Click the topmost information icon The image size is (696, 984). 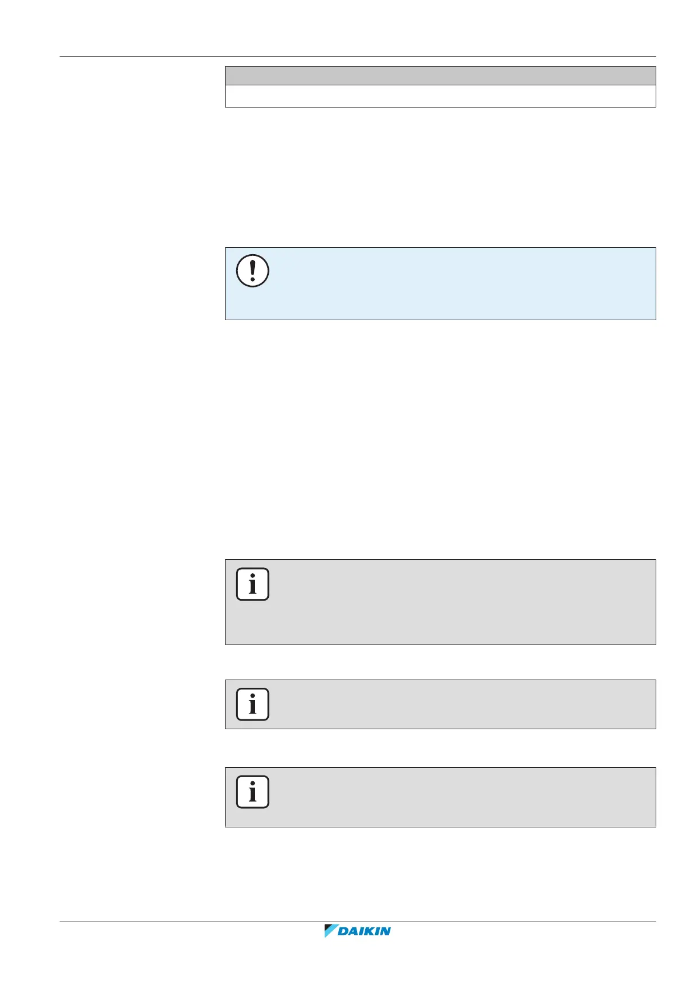pyautogui.click(x=252, y=584)
